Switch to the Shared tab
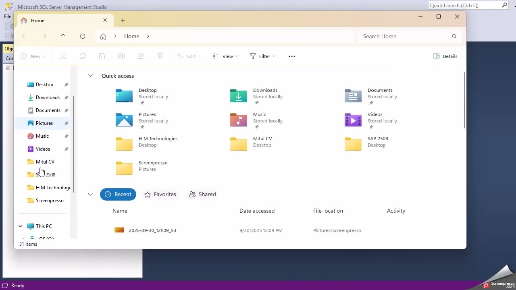 pos(202,194)
